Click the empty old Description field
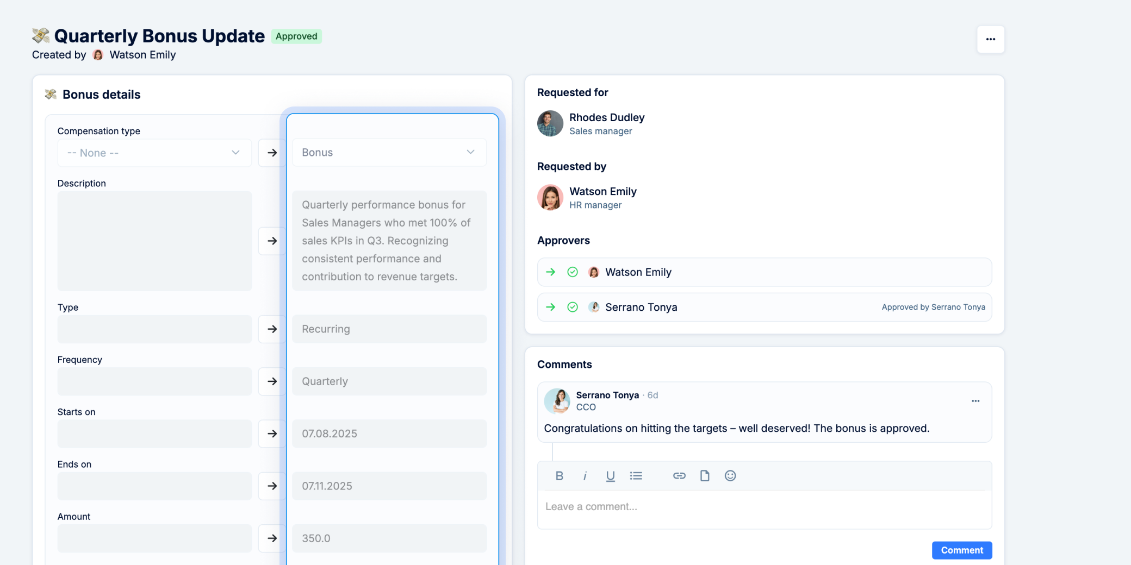 click(154, 241)
